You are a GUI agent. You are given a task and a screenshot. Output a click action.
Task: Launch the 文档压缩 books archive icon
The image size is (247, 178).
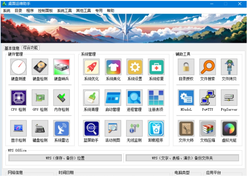click(x=207, y=128)
